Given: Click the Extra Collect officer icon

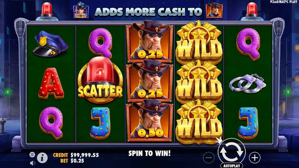Looking at the screenshot, I should [81, 11].
